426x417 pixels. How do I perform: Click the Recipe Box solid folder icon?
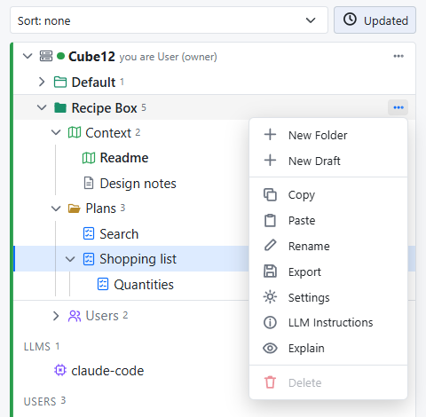60,107
